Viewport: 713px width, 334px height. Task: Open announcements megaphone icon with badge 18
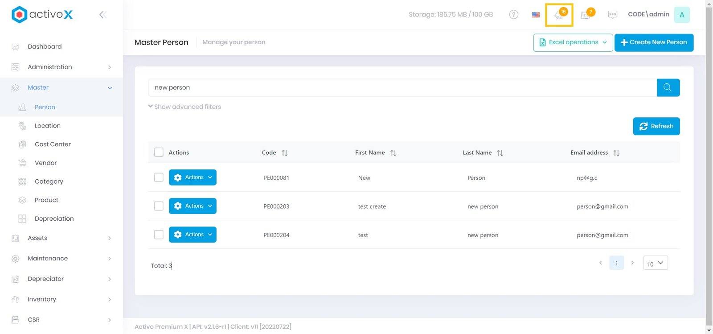[x=559, y=15]
